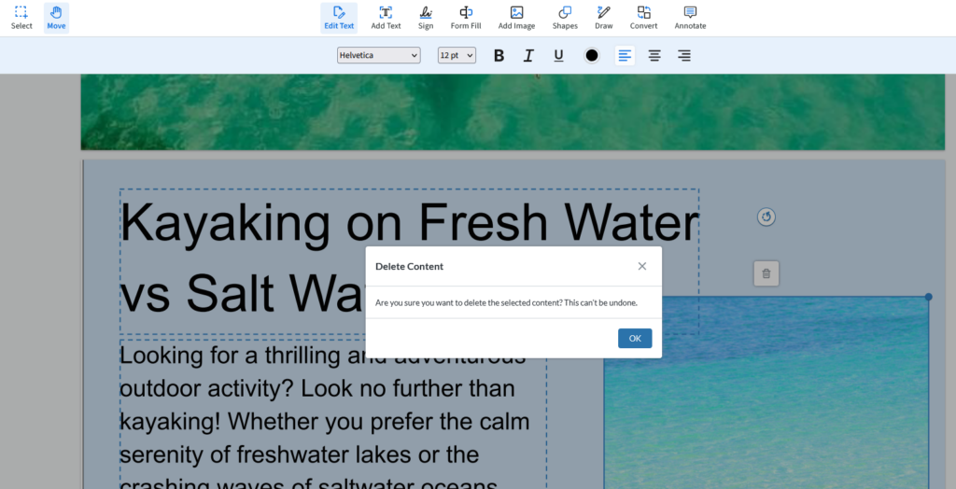Click the trash delete icon beside the image

click(x=766, y=273)
